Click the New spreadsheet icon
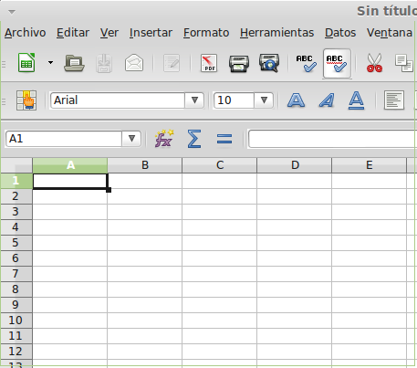The width and height of the screenshot is (417, 368). pos(26,63)
